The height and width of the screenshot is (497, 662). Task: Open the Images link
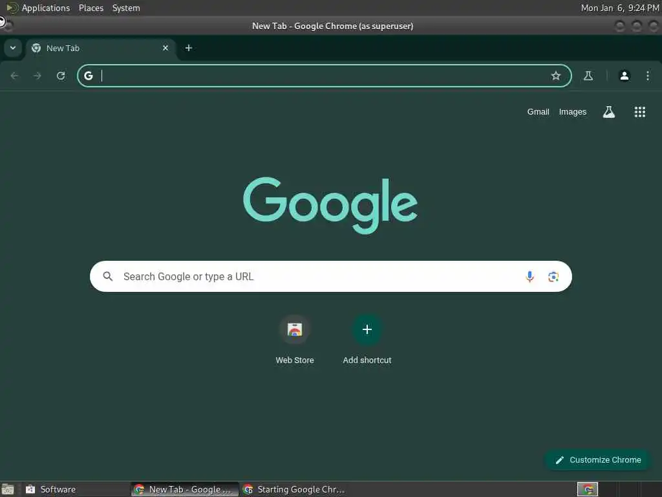573,112
